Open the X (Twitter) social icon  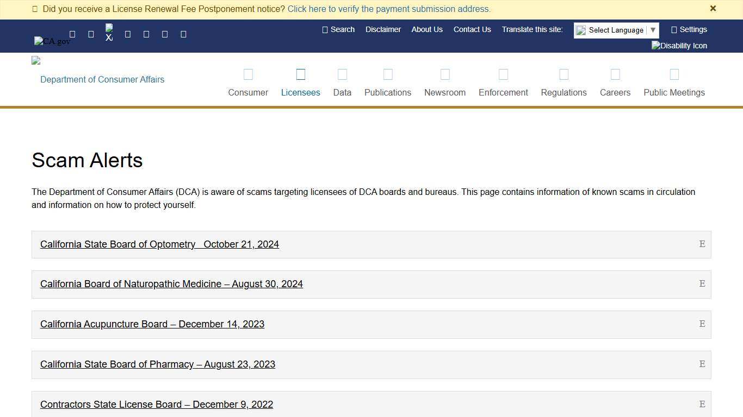[109, 33]
